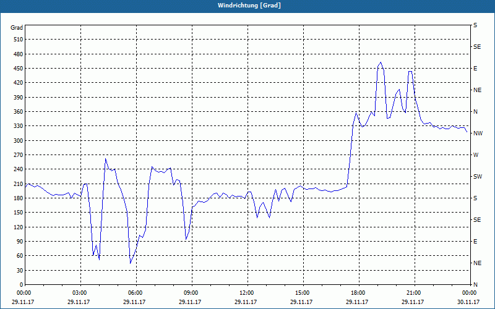Click the "N" compass label level with 360
Image resolution: width=495 pixels, height=309 pixels.
pyautogui.click(x=475, y=112)
